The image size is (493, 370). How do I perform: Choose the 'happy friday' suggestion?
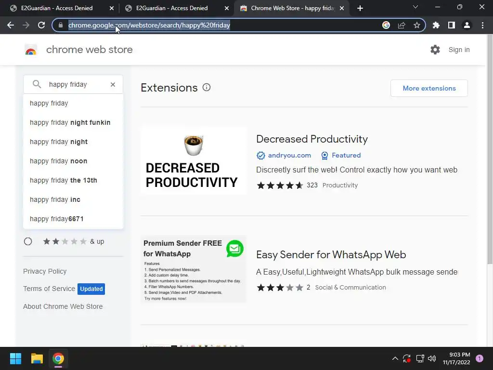73,103
